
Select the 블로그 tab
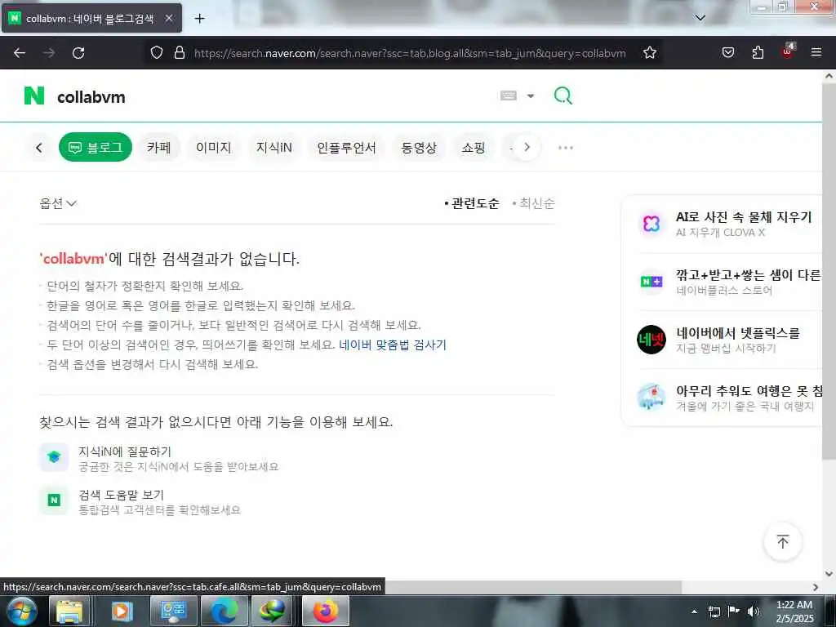96,147
